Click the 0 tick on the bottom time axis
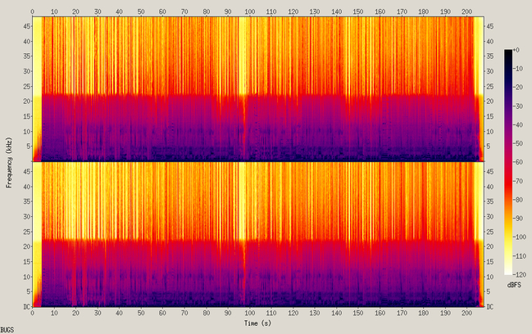Image resolution: width=532 pixels, height=334 pixels. 32,314
